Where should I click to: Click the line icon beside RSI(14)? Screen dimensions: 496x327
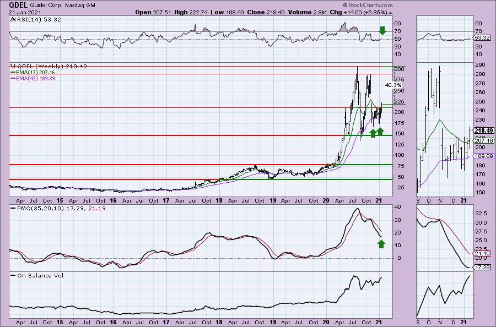[x=13, y=19]
